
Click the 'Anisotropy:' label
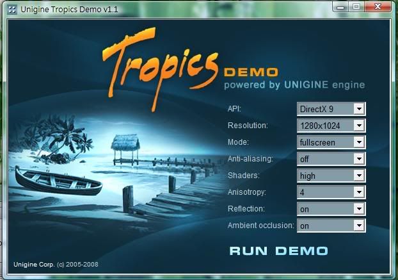tap(247, 192)
